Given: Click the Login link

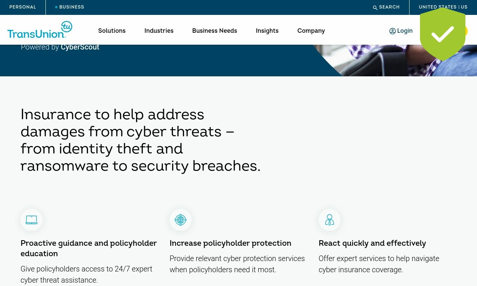Looking at the screenshot, I should [405, 31].
